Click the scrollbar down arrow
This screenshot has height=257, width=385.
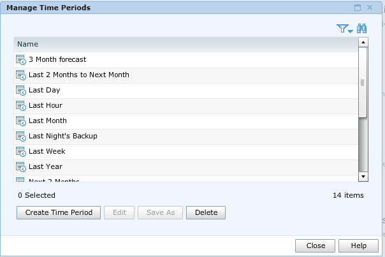point(363,177)
